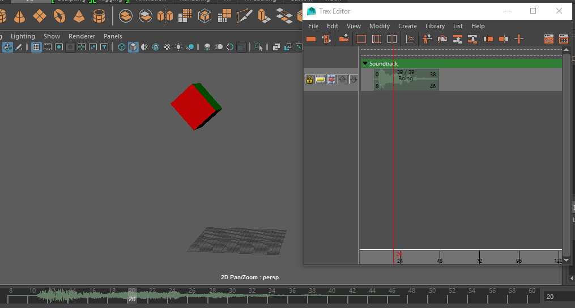Click the Combine meshes shelf icon
575x308 pixels.
click(125, 16)
